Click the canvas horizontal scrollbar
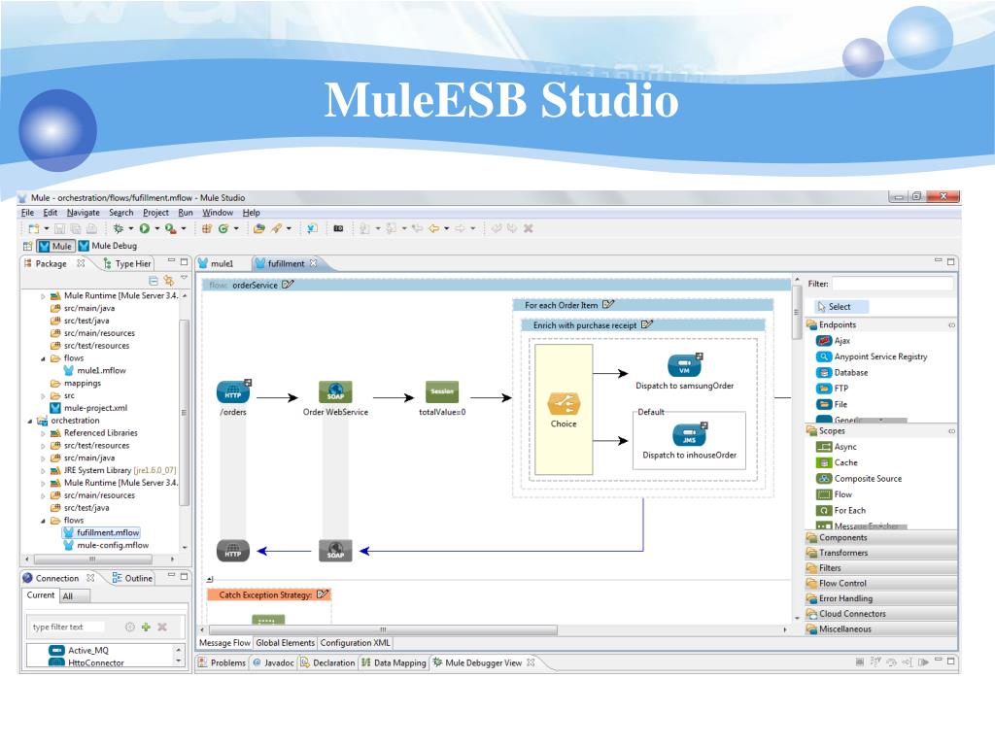Screen dimensions: 995x746 [x=383, y=629]
